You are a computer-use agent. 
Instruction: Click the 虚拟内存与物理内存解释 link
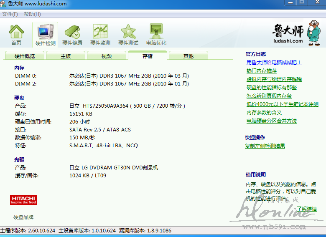coord(274,79)
